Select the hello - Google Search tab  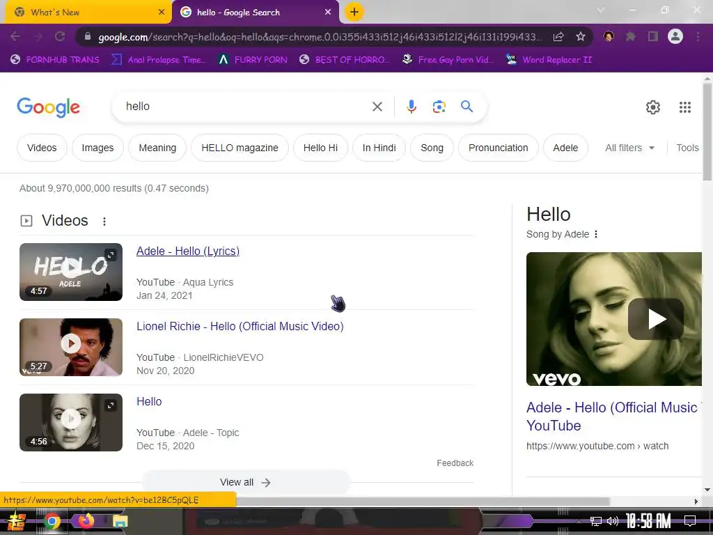pos(256,13)
